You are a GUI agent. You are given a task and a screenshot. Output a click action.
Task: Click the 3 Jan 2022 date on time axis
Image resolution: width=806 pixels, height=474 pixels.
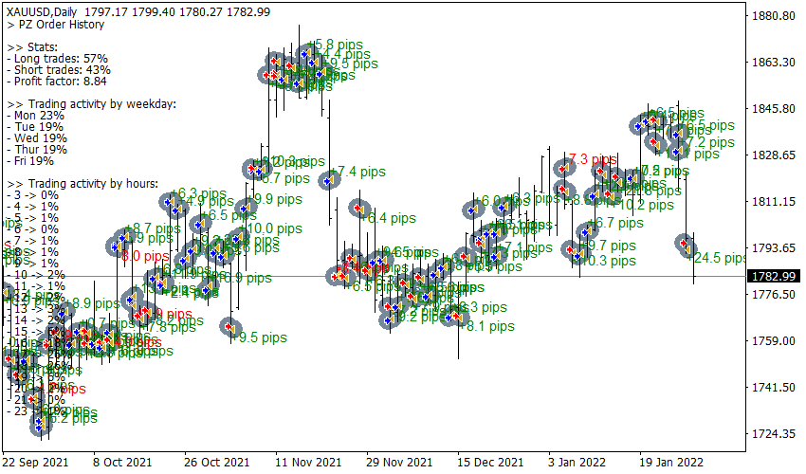(577, 463)
